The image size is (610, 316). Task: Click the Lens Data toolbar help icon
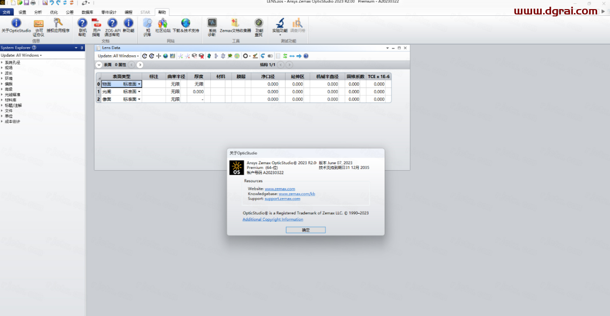[x=306, y=56]
